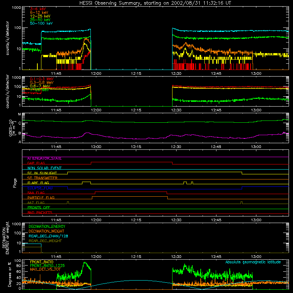Click the orange MAX_DET_VS_TOT legend label
This screenshot has width=293, height=293.
point(45,269)
